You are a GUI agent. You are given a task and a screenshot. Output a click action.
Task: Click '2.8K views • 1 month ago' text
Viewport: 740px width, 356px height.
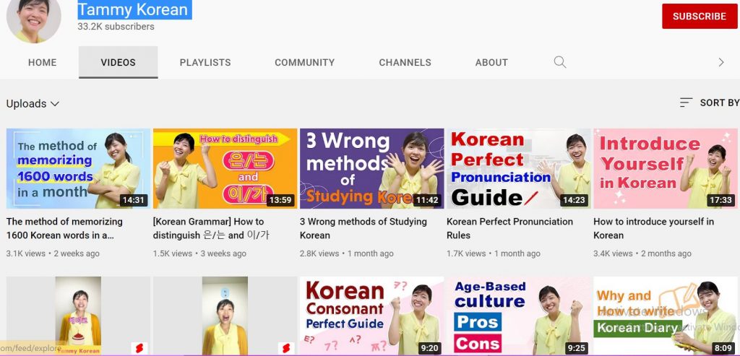click(x=347, y=253)
